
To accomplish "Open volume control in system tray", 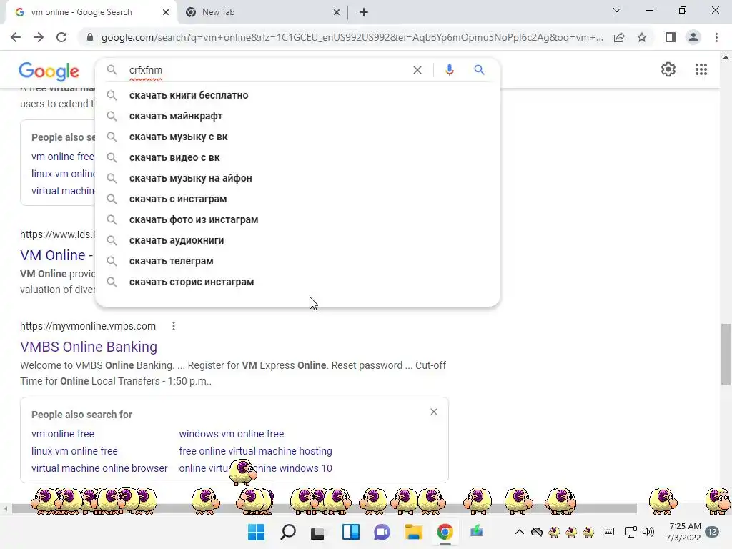I will pyautogui.click(x=648, y=532).
